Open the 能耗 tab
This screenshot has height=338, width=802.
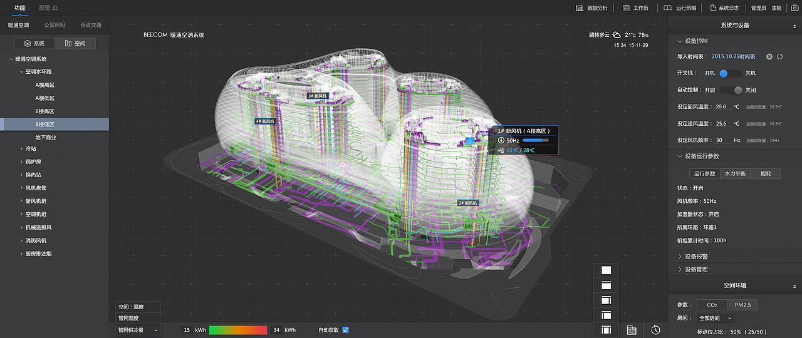tap(766, 173)
